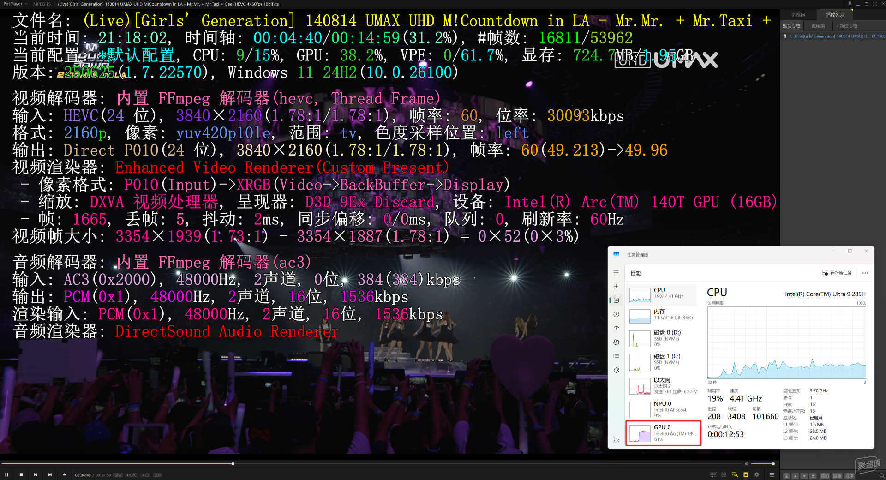Click the 删除 delete button in playlist

[x=837, y=476]
